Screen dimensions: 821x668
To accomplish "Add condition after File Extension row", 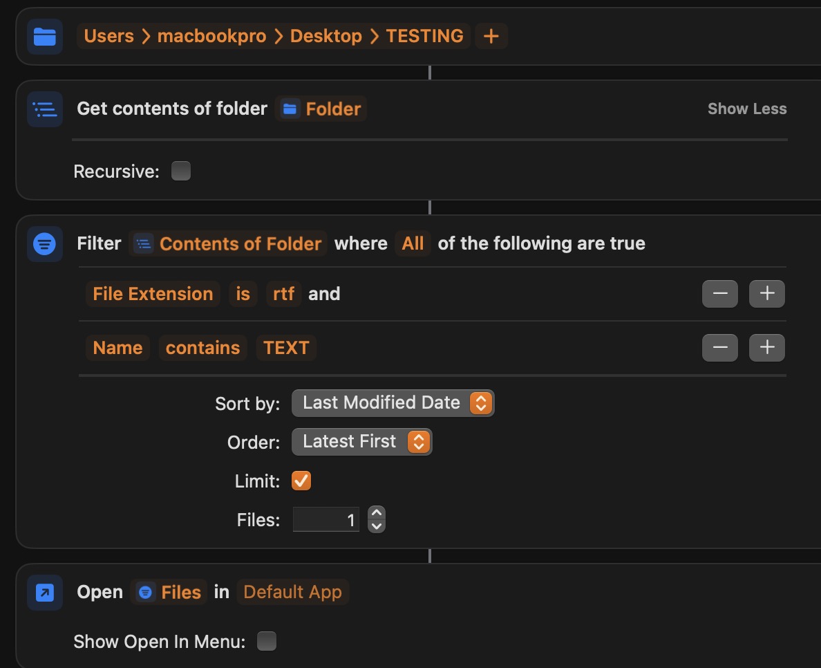I will (766, 294).
